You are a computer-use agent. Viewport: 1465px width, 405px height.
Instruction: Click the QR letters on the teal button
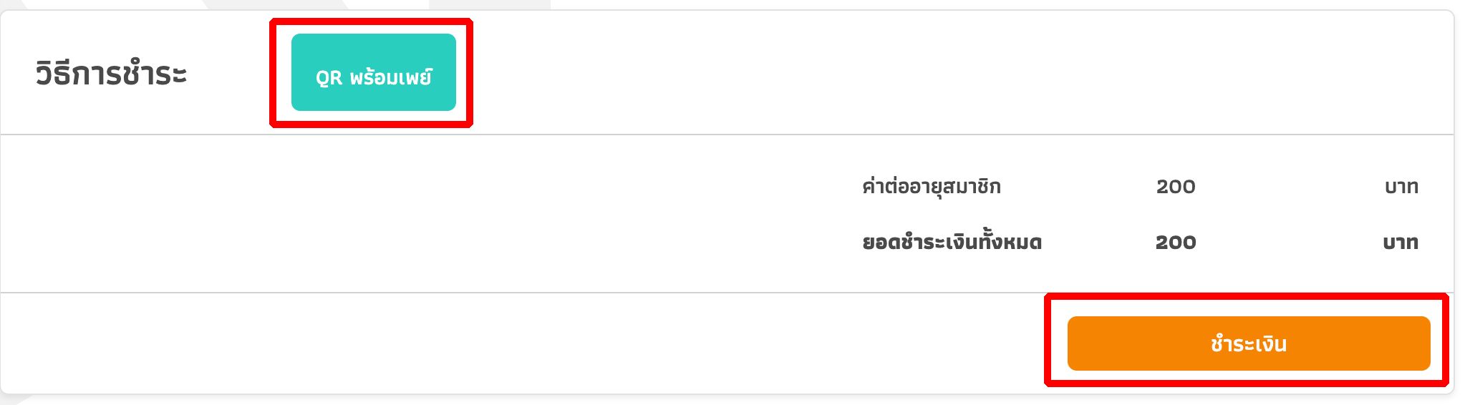coord(329,77)
